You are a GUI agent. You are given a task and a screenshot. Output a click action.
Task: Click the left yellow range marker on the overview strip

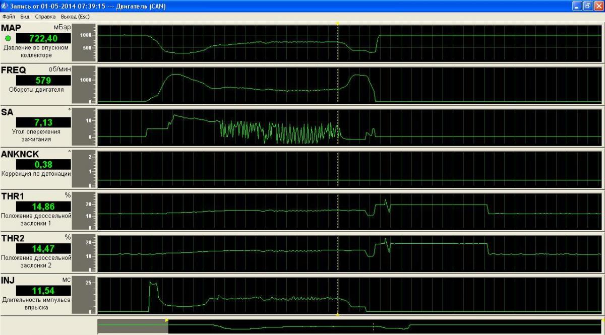[167, 320]
